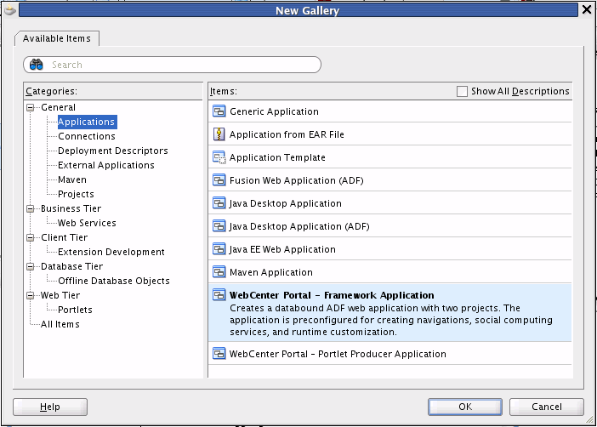Click the binoculars search icon
This screenshot has width=597, height=427.
pos(37,65)
